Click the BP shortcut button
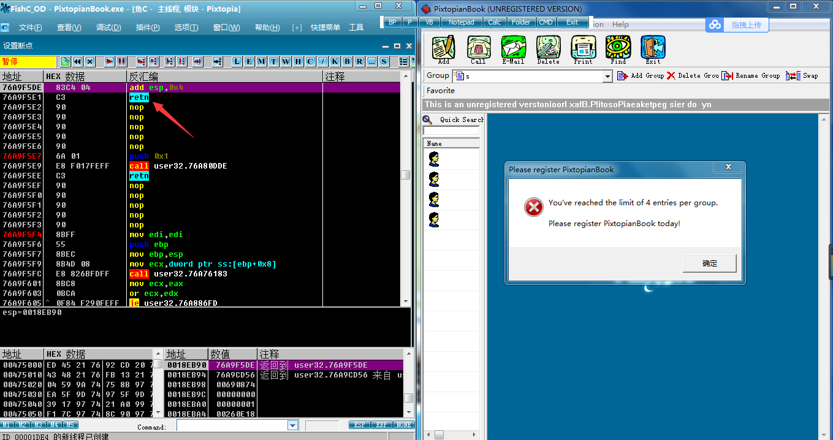 click(x=392, y=22)
